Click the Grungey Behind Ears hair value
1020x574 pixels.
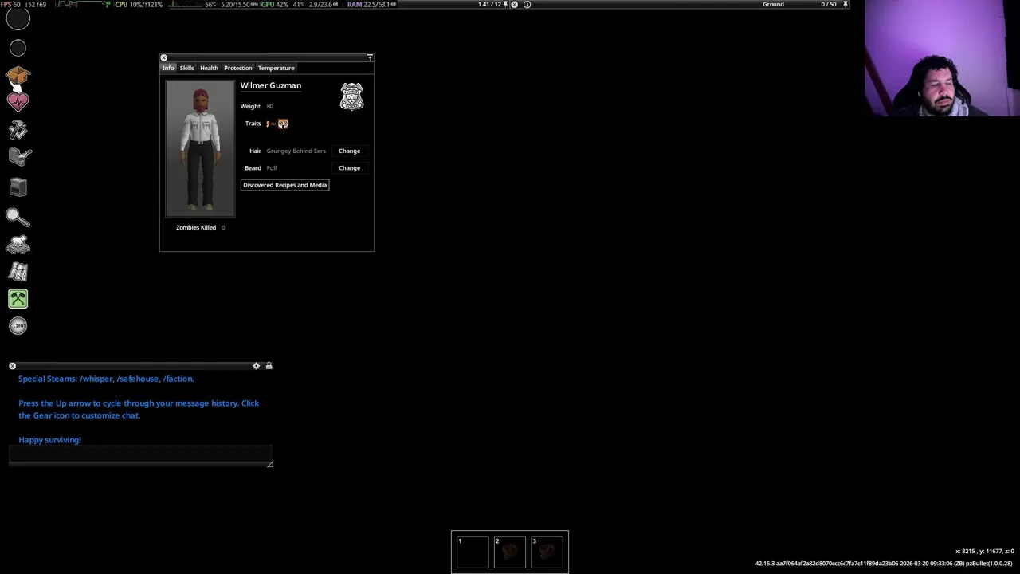point(296,151)
